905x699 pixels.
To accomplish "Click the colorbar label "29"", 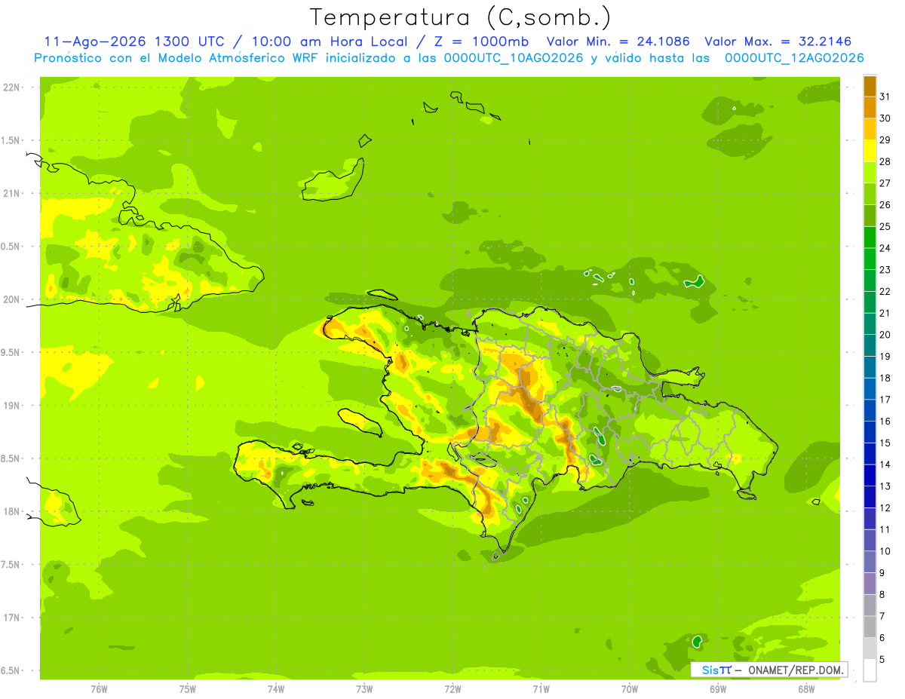I will [x=885, y=140].
